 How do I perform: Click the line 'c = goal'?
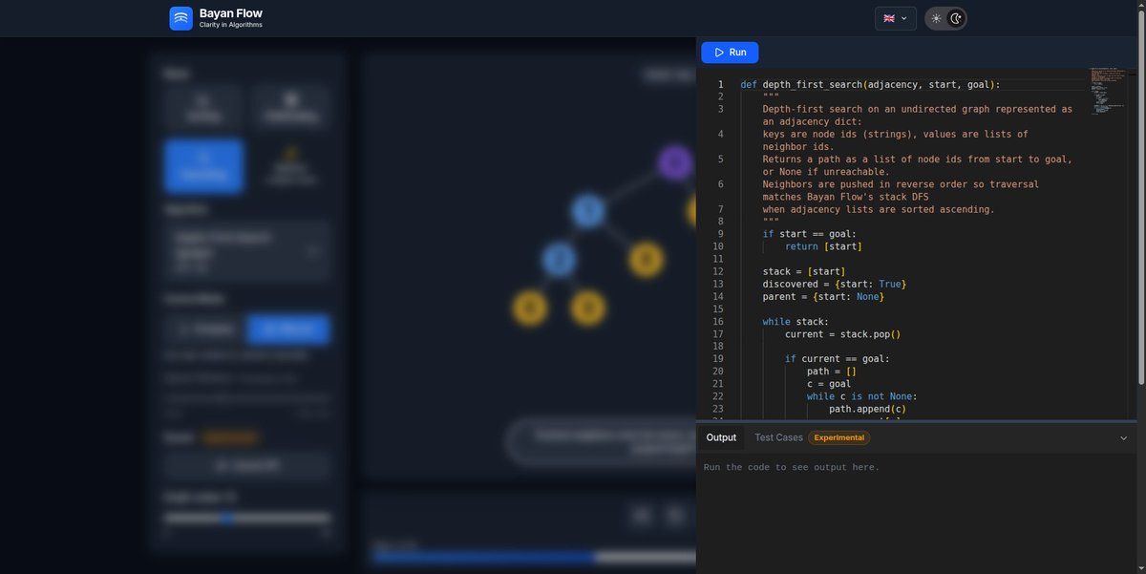tap(829, 383)
